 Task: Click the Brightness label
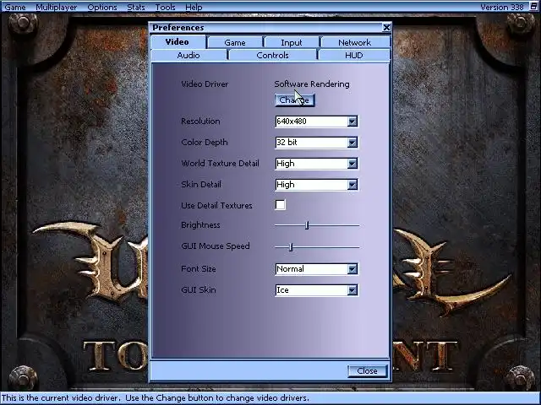(x=200, y=225)
